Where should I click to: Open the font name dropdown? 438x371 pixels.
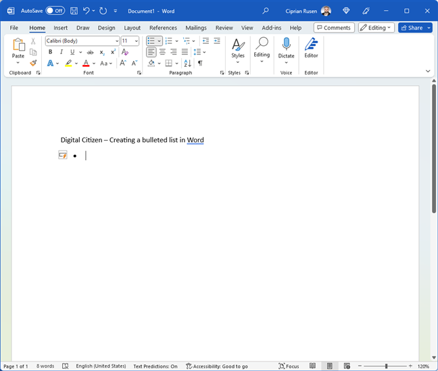pyautogui.click(x=117, y=41)
